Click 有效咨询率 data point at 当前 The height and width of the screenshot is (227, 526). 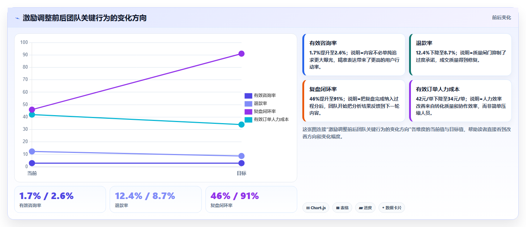pos(32,163)
